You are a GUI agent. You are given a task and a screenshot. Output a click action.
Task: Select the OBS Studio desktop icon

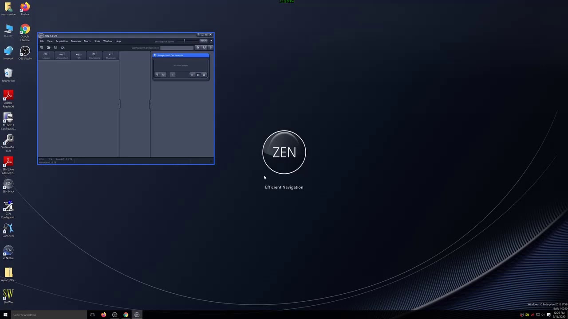click(x=25, y=53)
